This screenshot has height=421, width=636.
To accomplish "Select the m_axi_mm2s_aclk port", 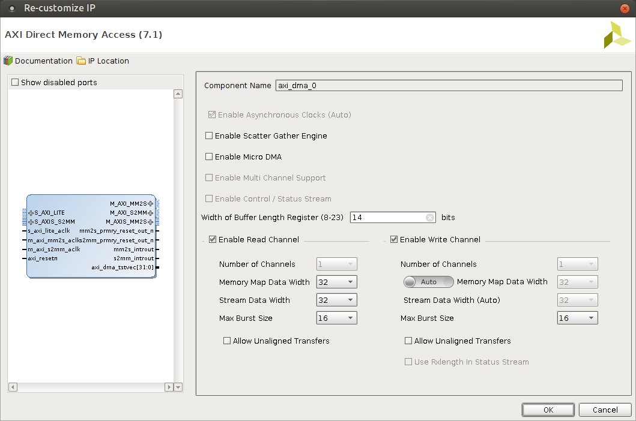I will coord(55,240).
